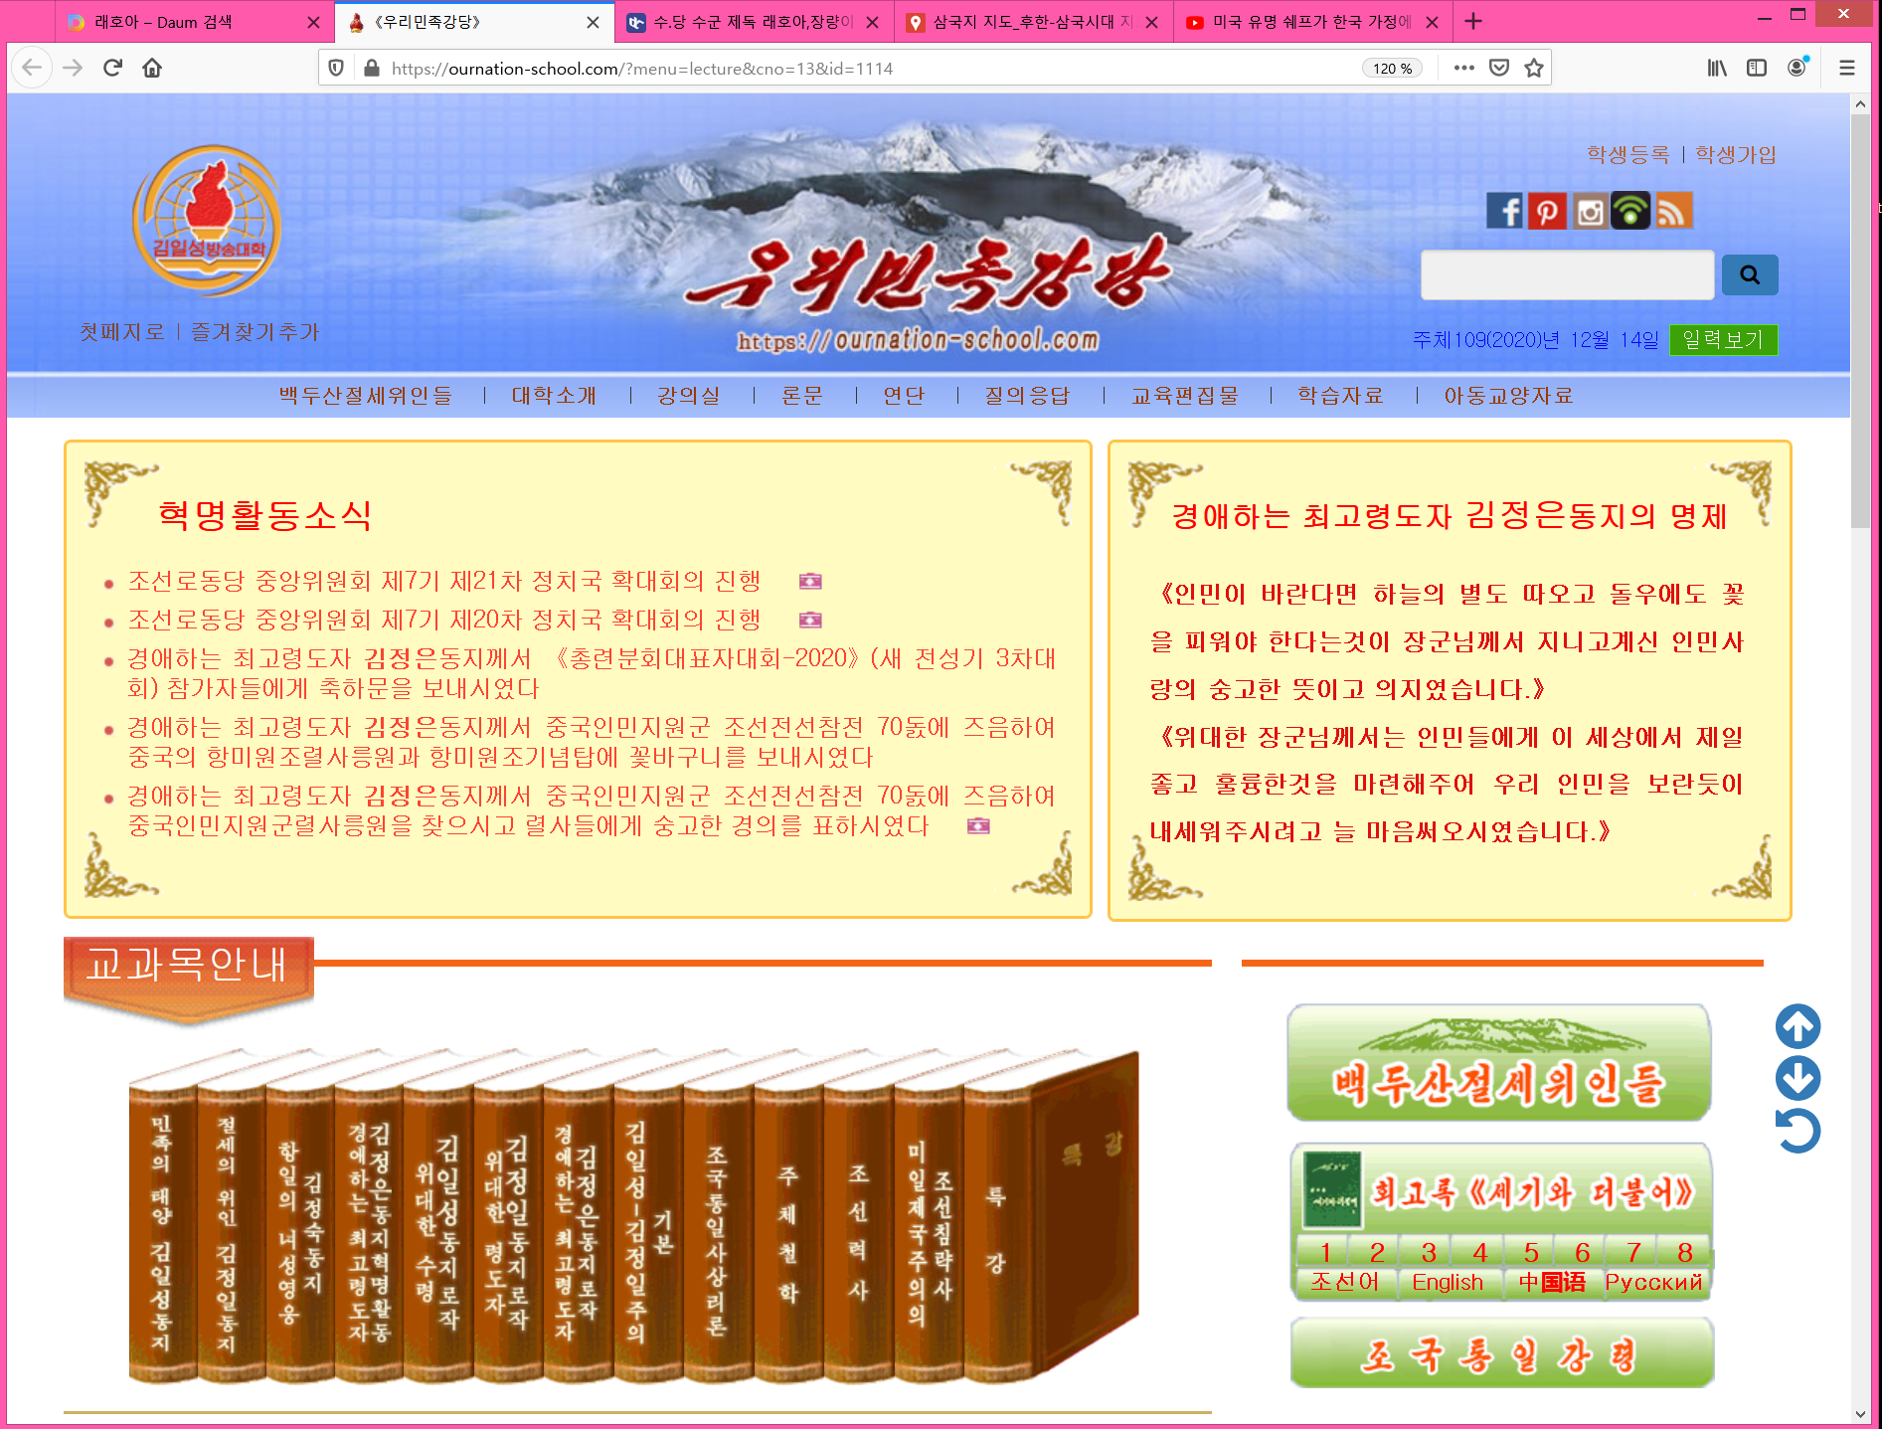
Task: Choose the English language option
Action: (1448, 1283)
